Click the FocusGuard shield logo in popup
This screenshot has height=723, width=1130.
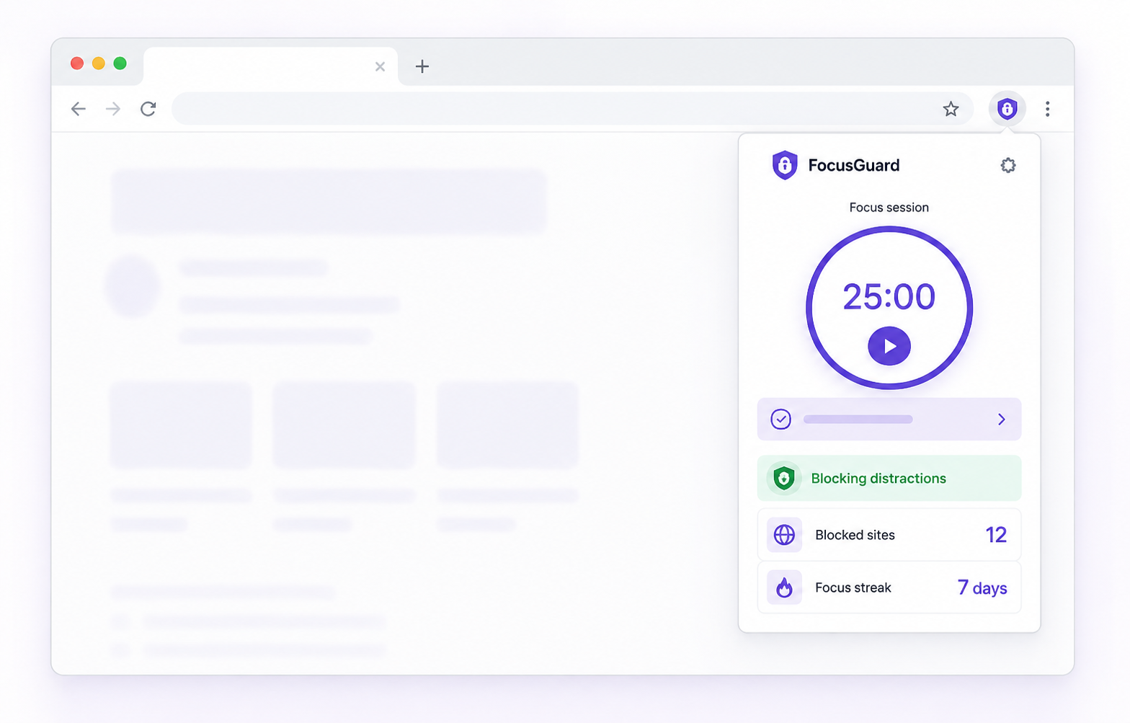tap(785, 165)
